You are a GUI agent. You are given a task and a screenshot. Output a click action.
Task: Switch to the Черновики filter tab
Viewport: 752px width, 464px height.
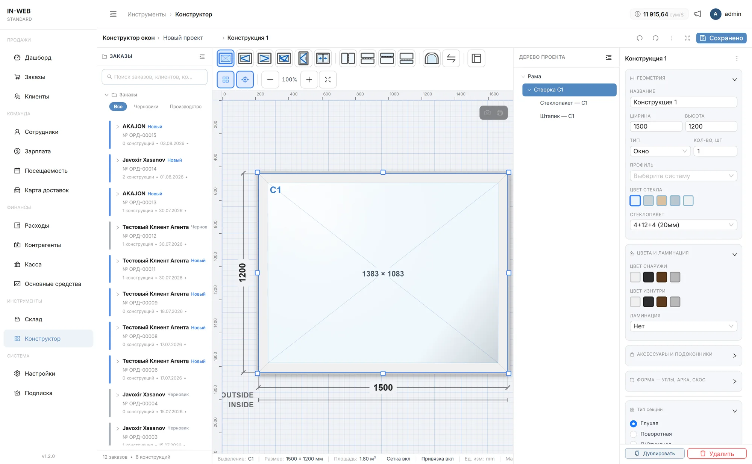146,107
